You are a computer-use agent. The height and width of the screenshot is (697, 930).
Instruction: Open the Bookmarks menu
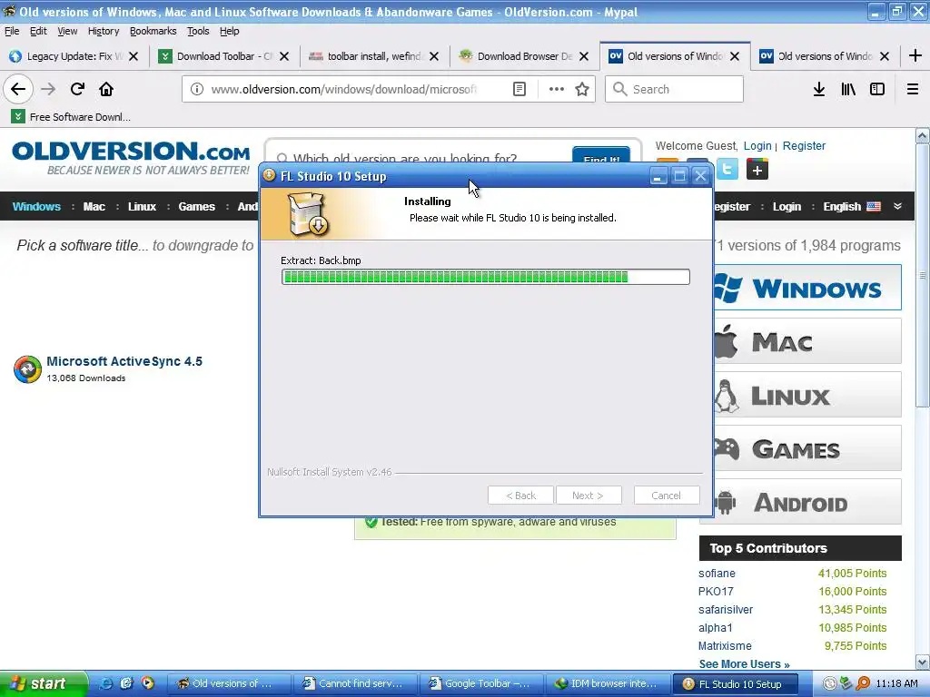[x=153, y=31]
